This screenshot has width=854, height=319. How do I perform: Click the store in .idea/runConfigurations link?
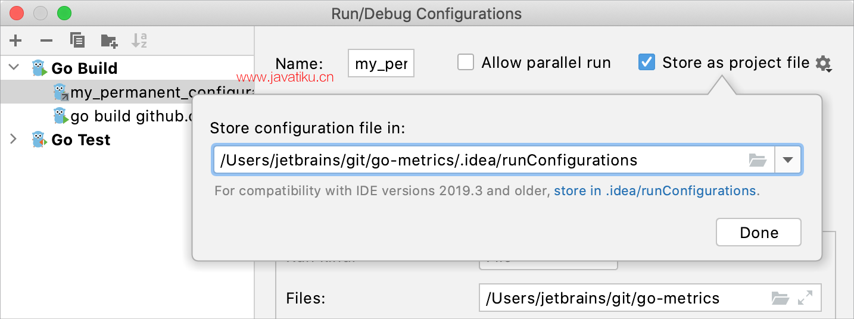654,191
